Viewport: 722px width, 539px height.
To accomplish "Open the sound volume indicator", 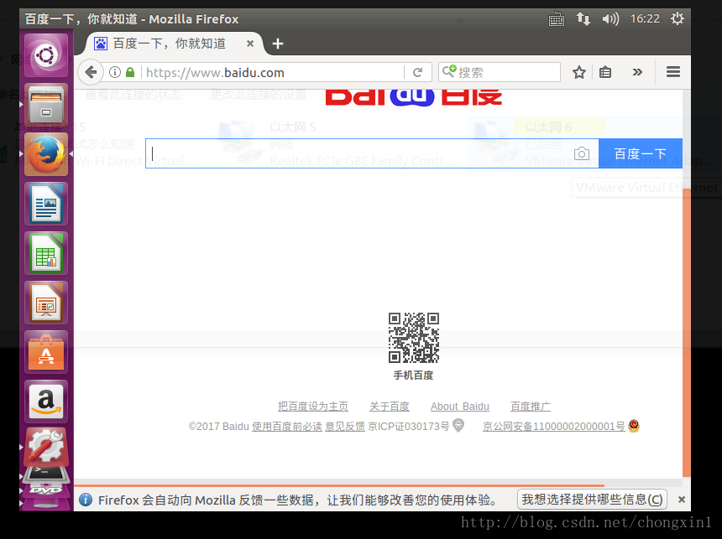I will click(610, 18).
